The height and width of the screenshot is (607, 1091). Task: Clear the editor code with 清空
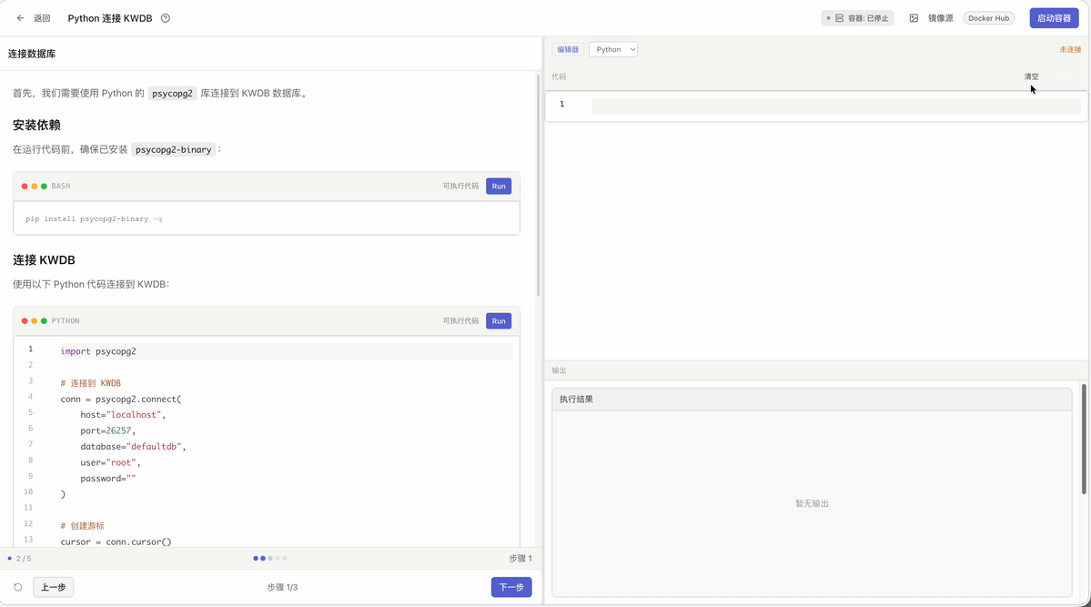pyautogui.click(x=1031, y=76)
